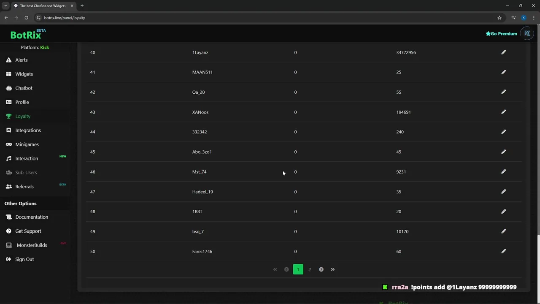
Task: Open the editor for user 332342
Action: [503, 132]
